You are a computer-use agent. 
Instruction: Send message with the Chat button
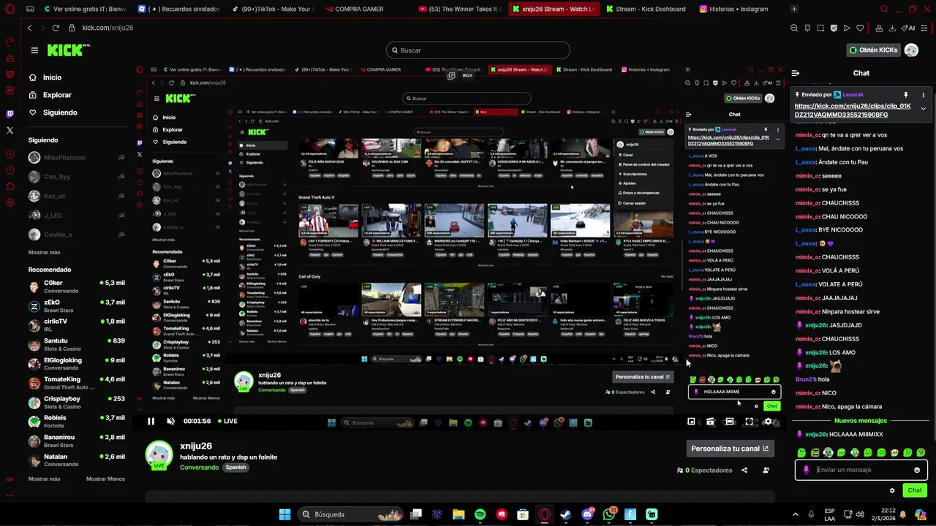915,490
